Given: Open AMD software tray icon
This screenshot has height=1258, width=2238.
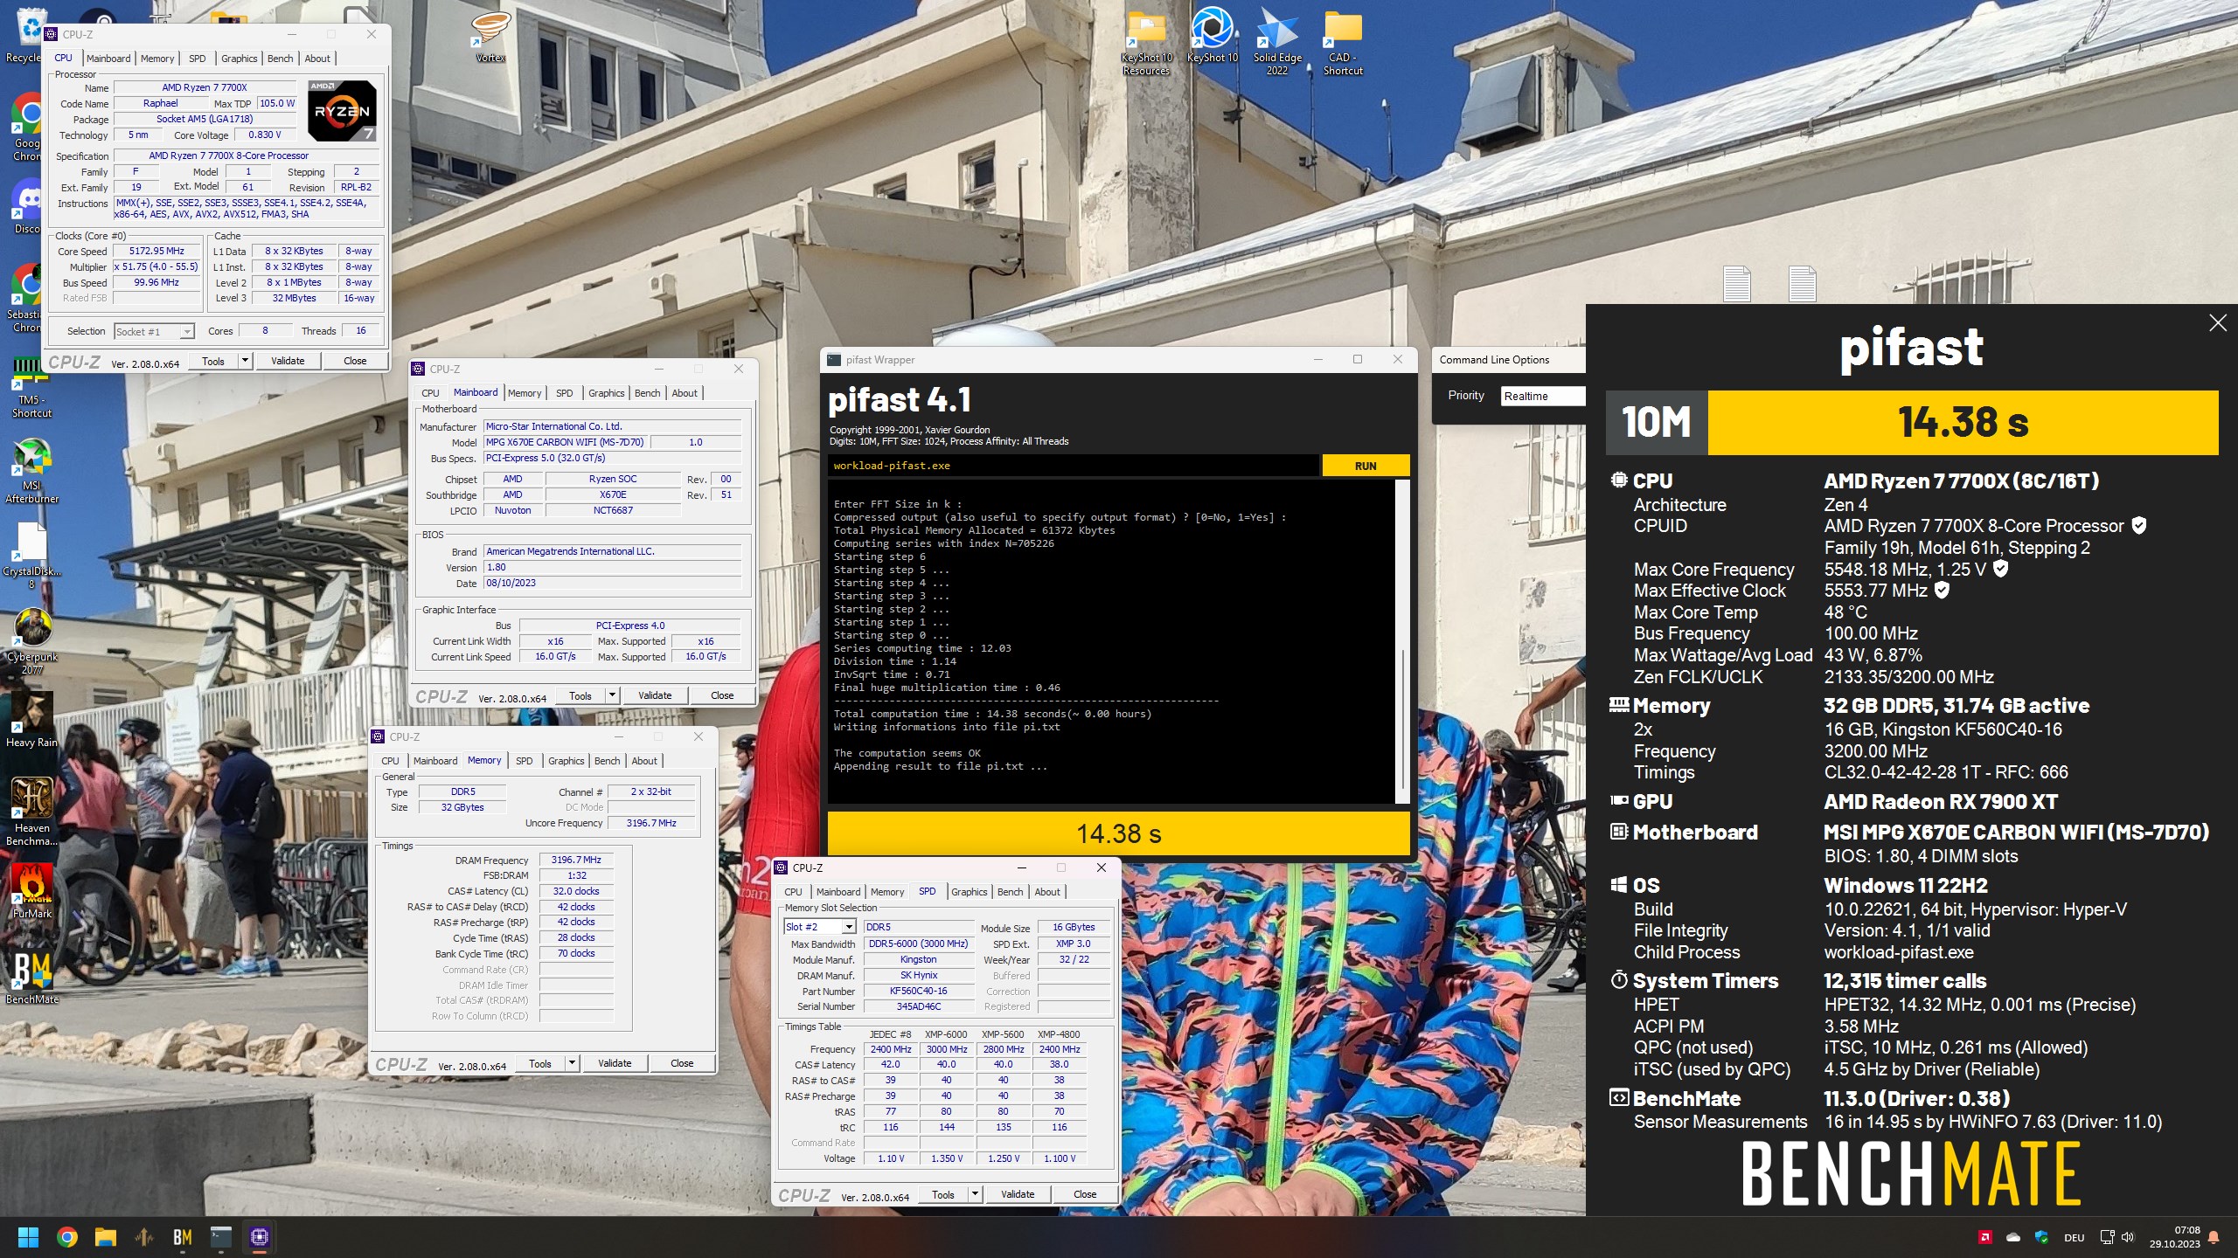Looking at the screenshot, I should click(x=1985, y=1237).
